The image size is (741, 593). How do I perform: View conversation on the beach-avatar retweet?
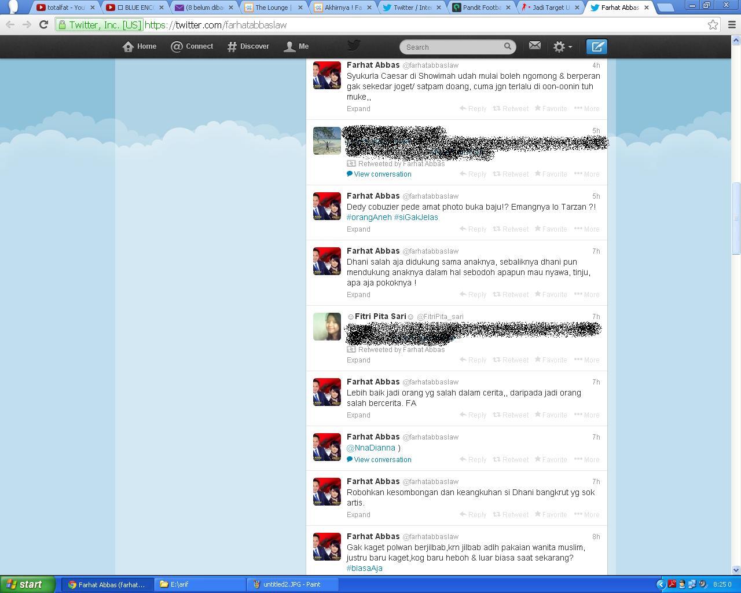pyautogui.click(x=379, y=174)
